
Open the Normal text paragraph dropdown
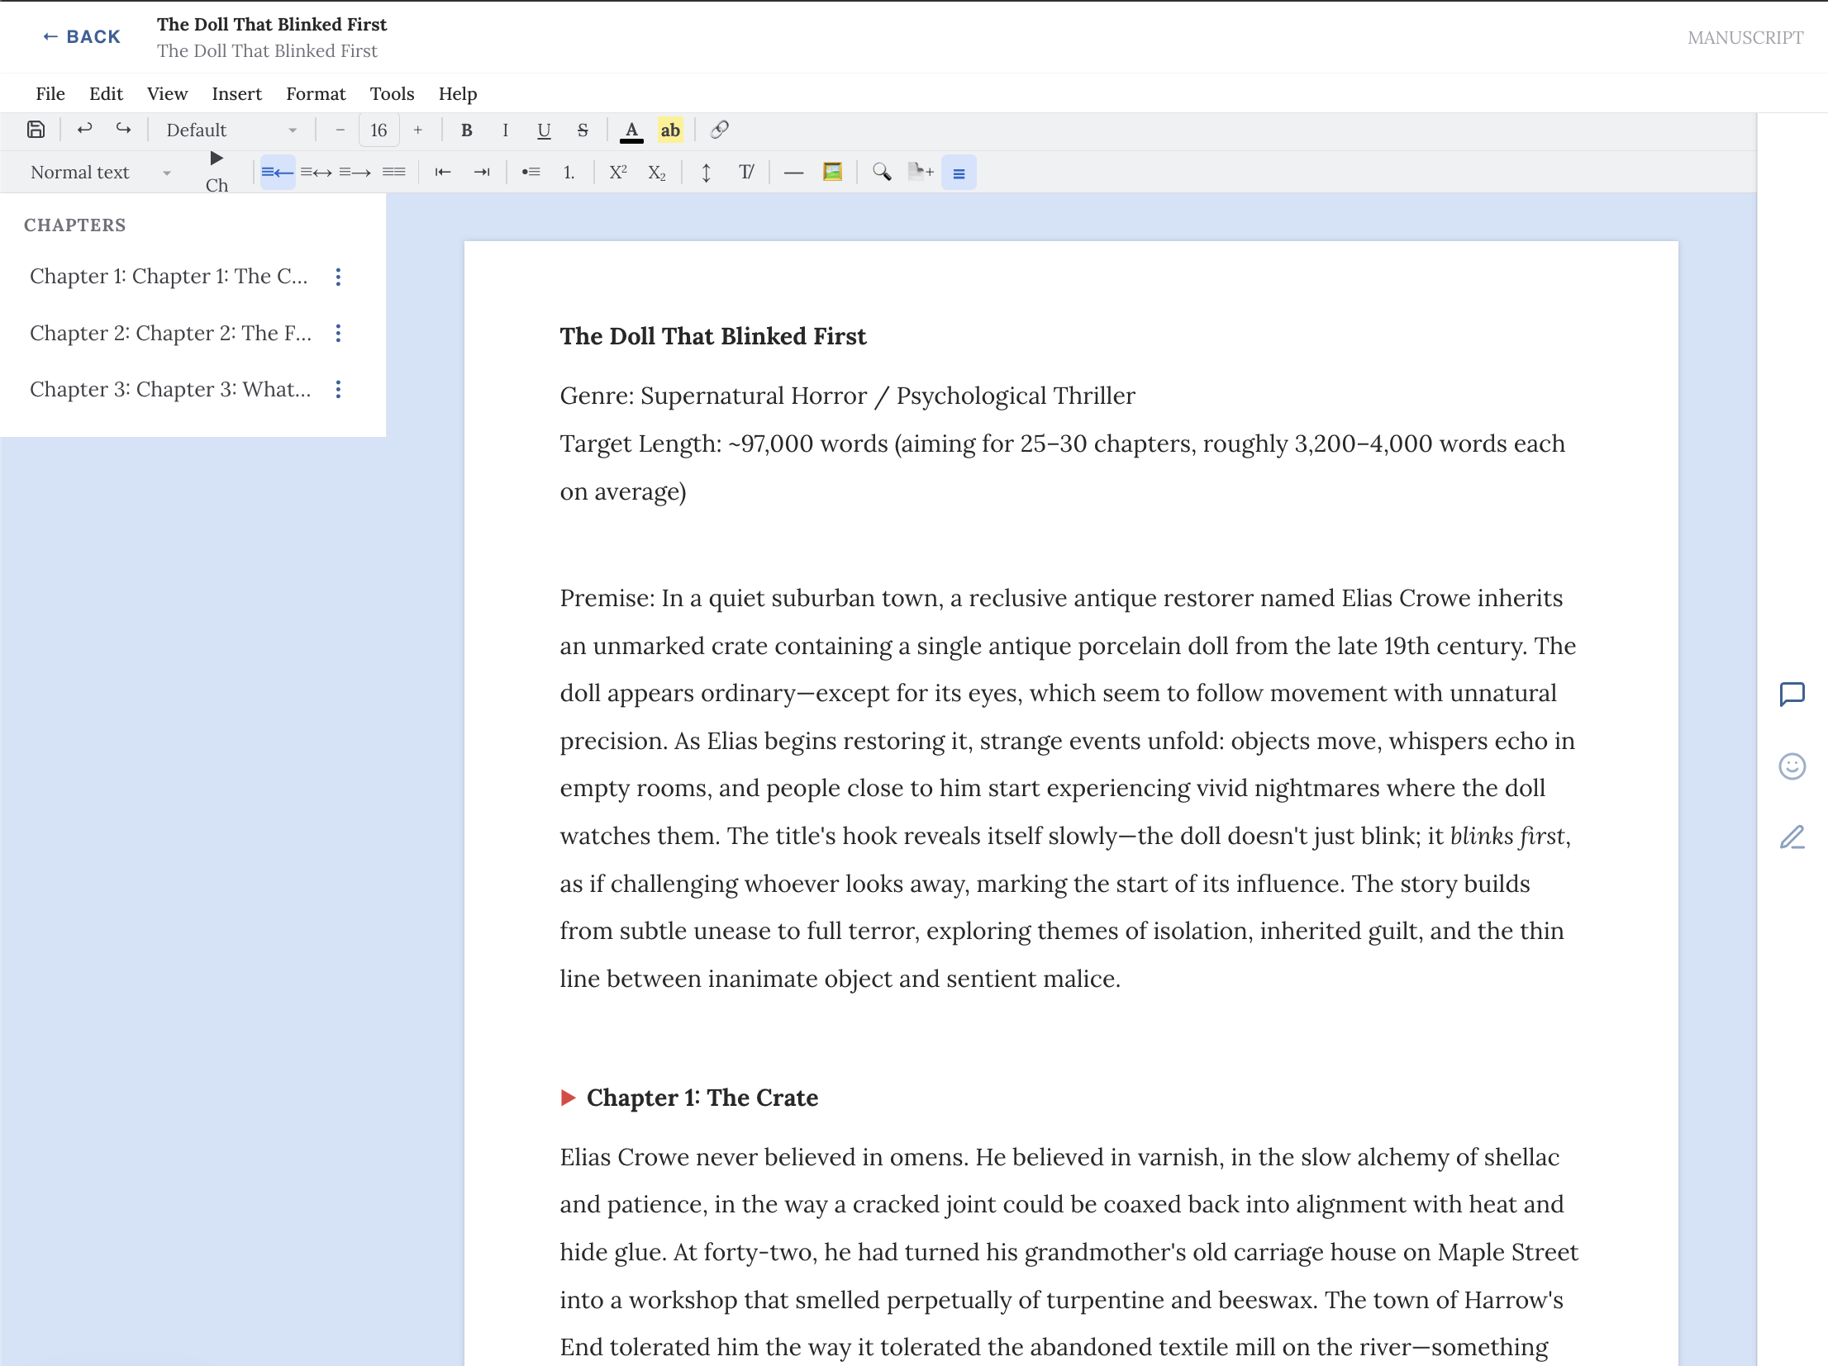[x=99, y=172]
